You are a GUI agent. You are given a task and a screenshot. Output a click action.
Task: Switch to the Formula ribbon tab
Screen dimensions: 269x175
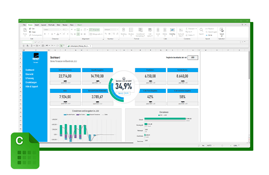tap(51, 25)
